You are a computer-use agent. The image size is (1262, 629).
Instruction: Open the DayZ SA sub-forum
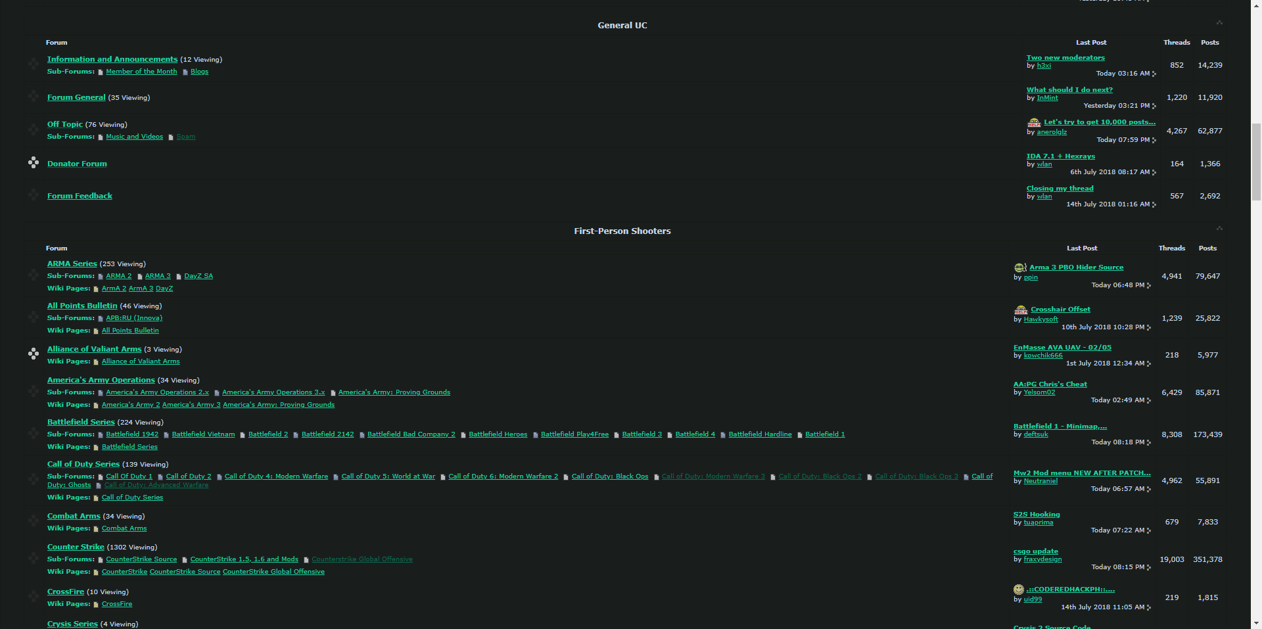(199, 276)
